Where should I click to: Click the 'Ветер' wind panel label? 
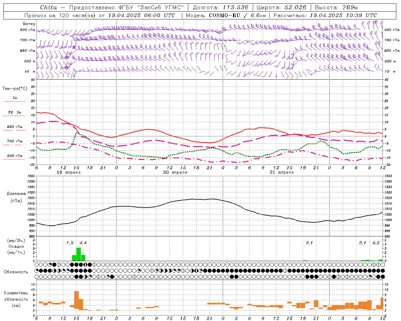click(29, 24)
